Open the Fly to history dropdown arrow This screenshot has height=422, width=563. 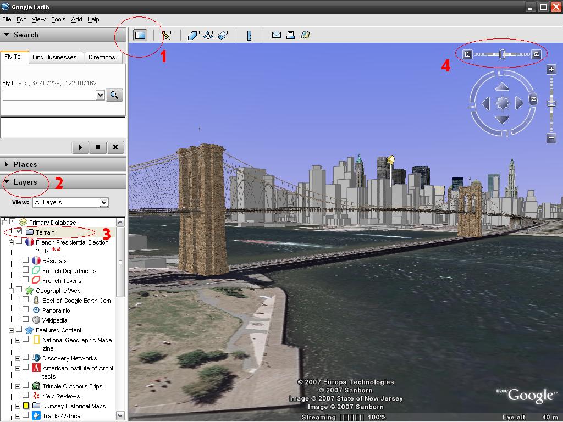100,95
